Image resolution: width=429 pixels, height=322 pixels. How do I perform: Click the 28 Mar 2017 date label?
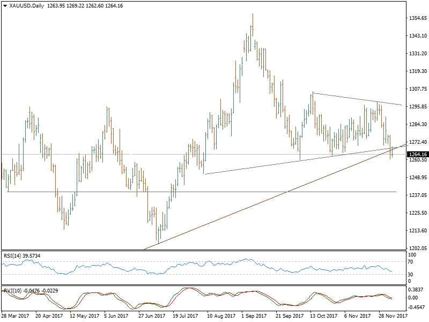tap(16, 317)
